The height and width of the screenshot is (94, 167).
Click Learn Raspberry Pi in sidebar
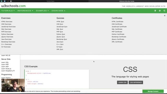(x=8, y=71)
